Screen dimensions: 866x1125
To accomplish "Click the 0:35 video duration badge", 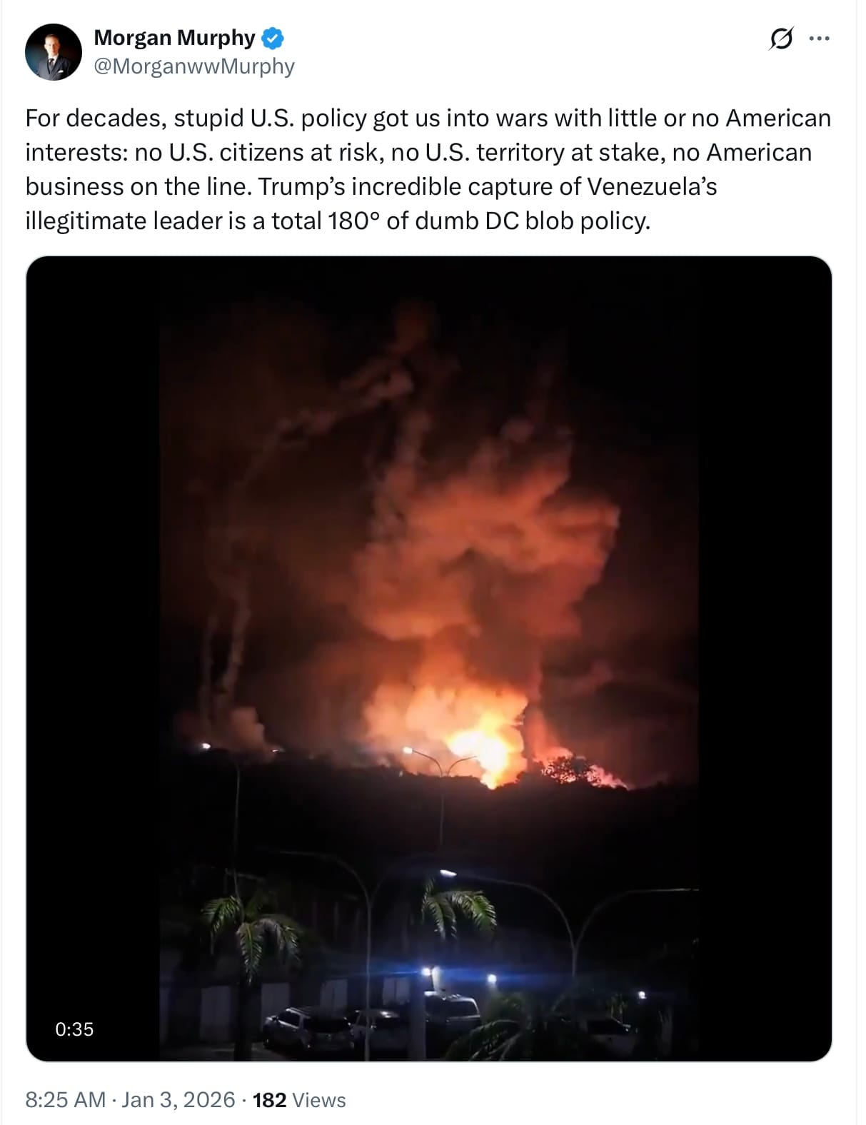I will tap(74, 1029).
